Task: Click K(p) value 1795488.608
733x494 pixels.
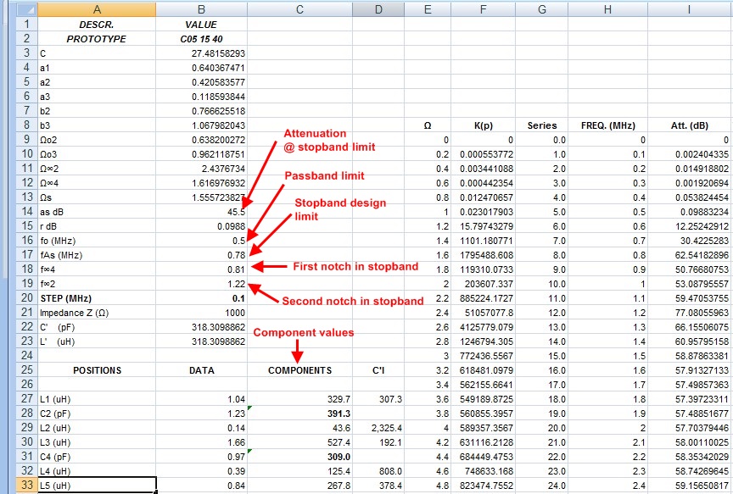Action: coord(483,255)
